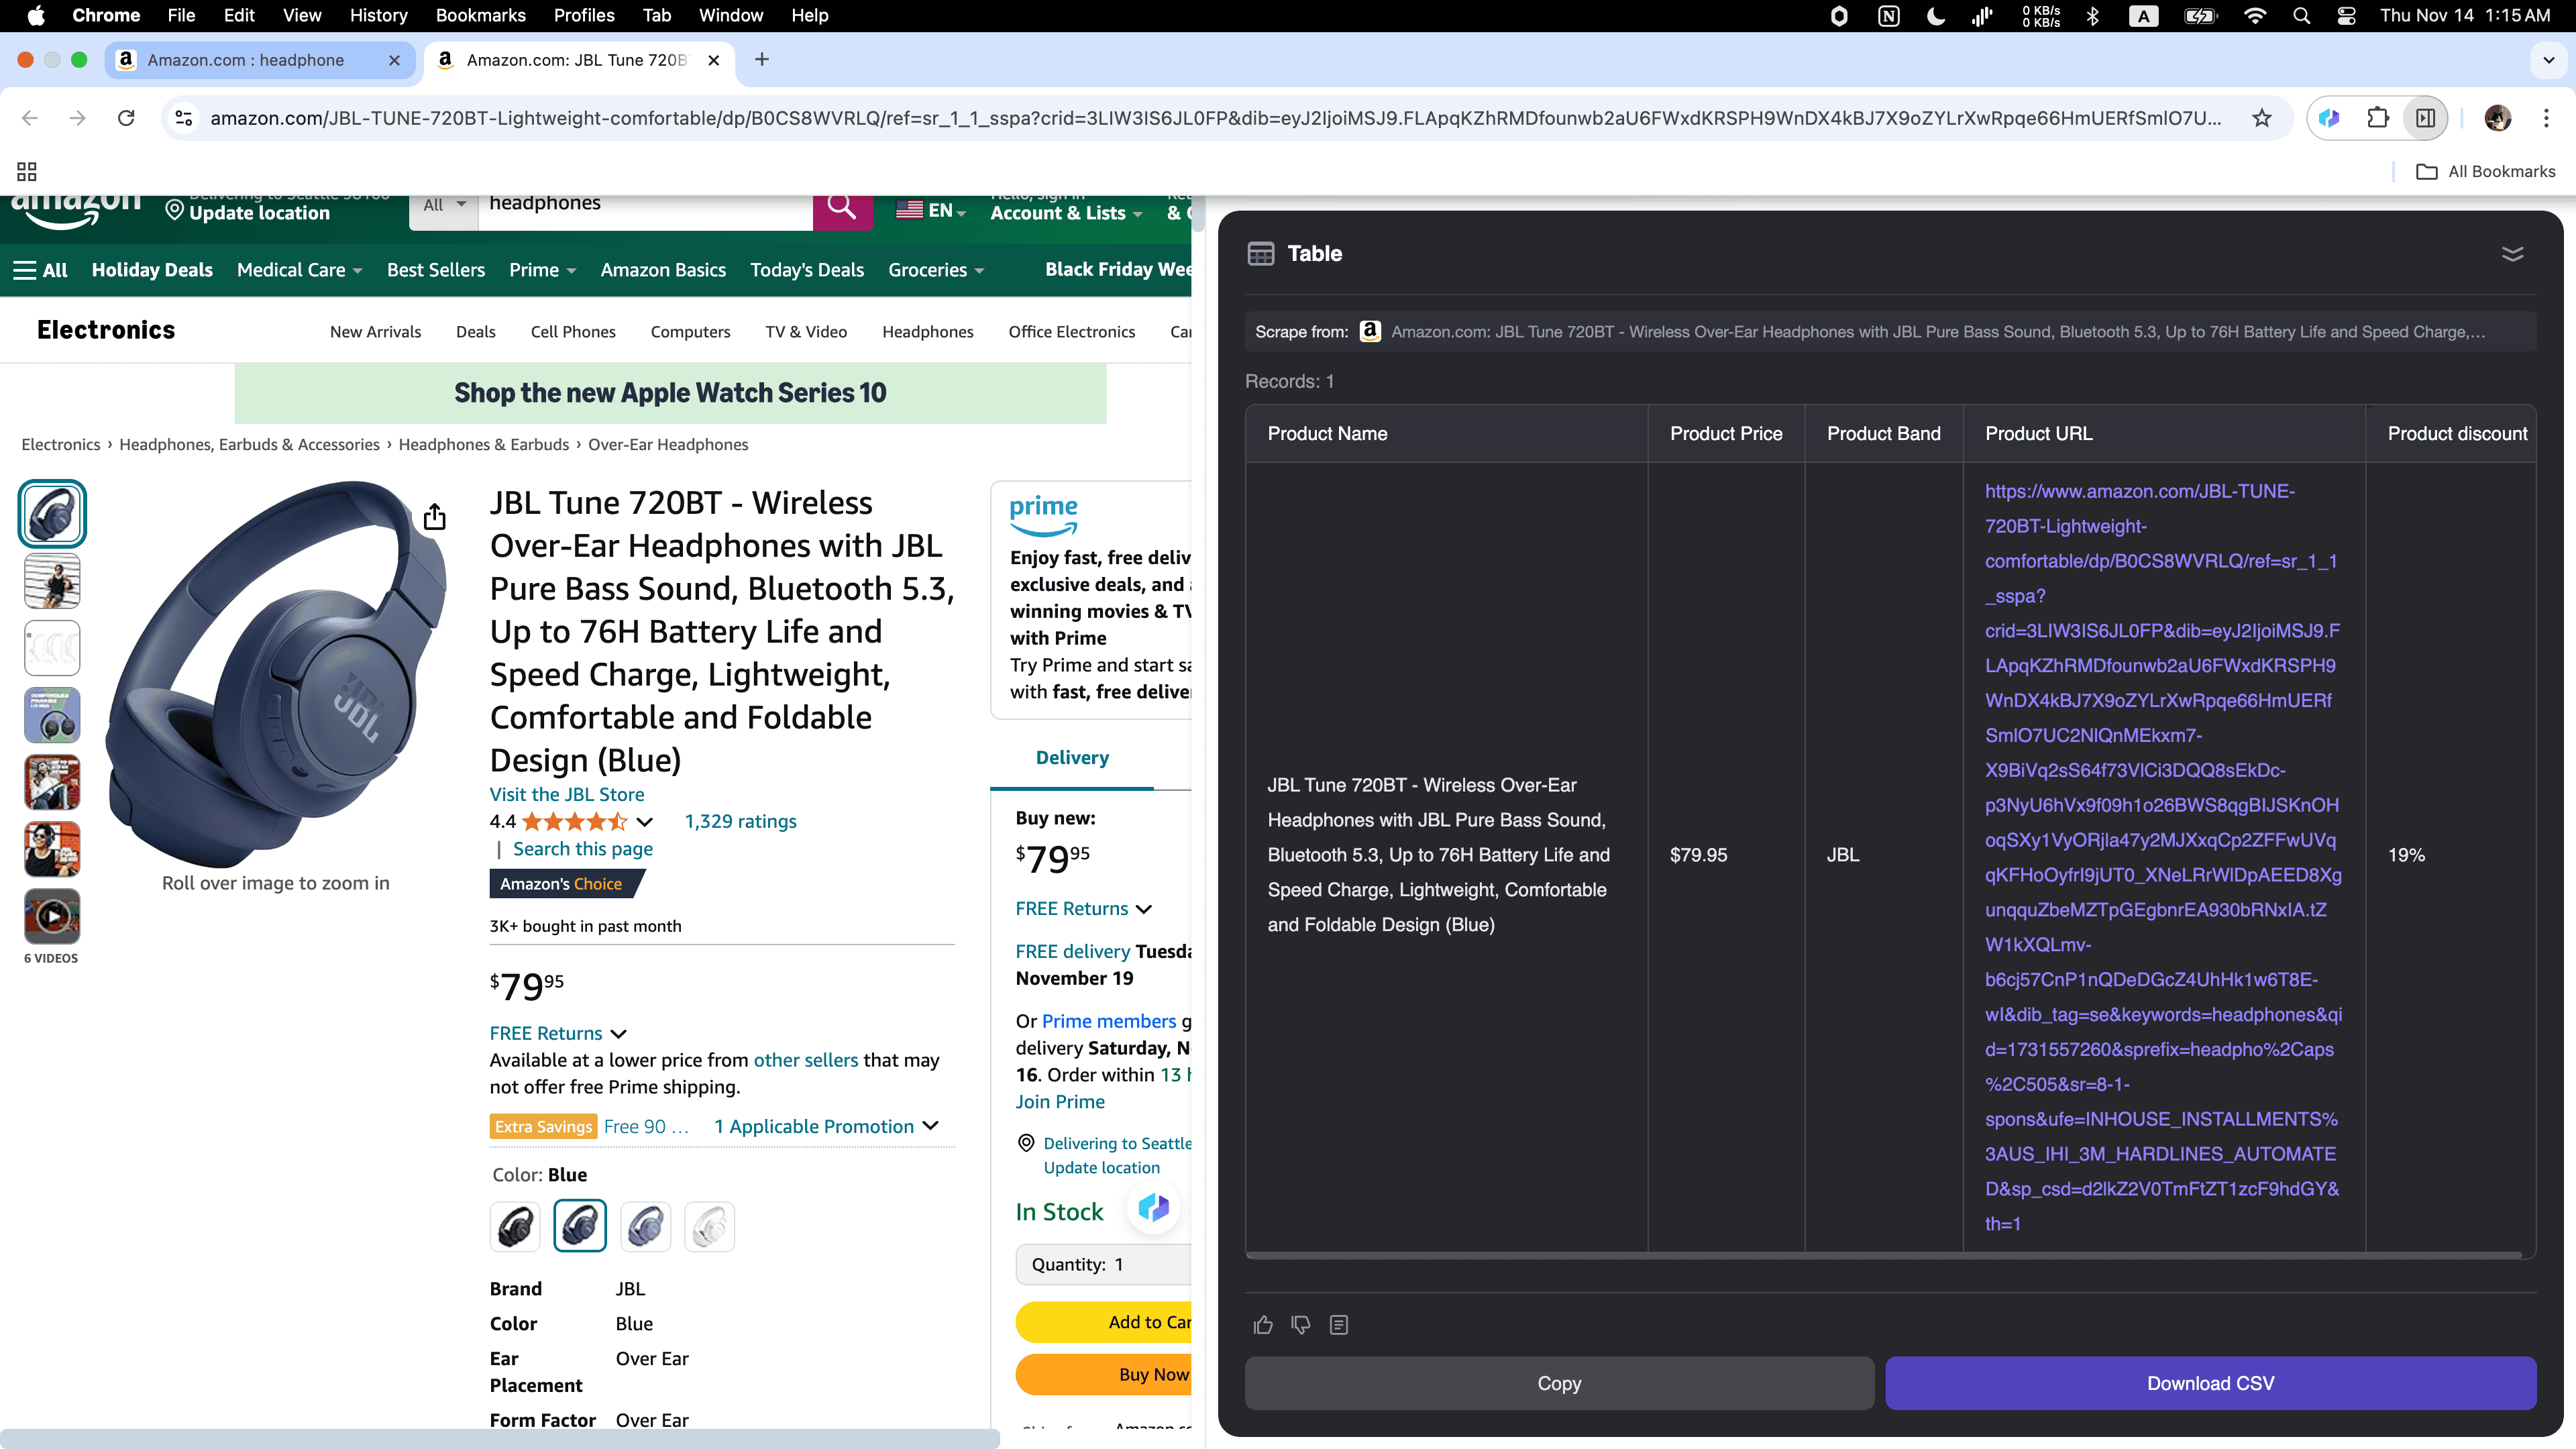Go back to the previous page
2576x1449 pixels.
point(30,118)
